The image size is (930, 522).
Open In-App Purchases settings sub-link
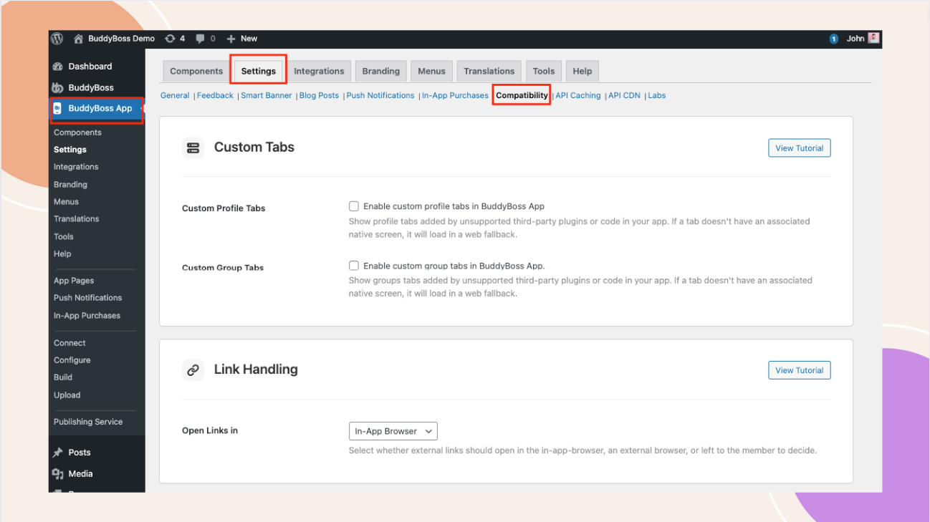click(455, 95)
